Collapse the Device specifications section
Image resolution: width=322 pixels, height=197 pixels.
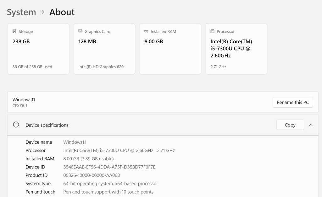(x=311, y=125)
